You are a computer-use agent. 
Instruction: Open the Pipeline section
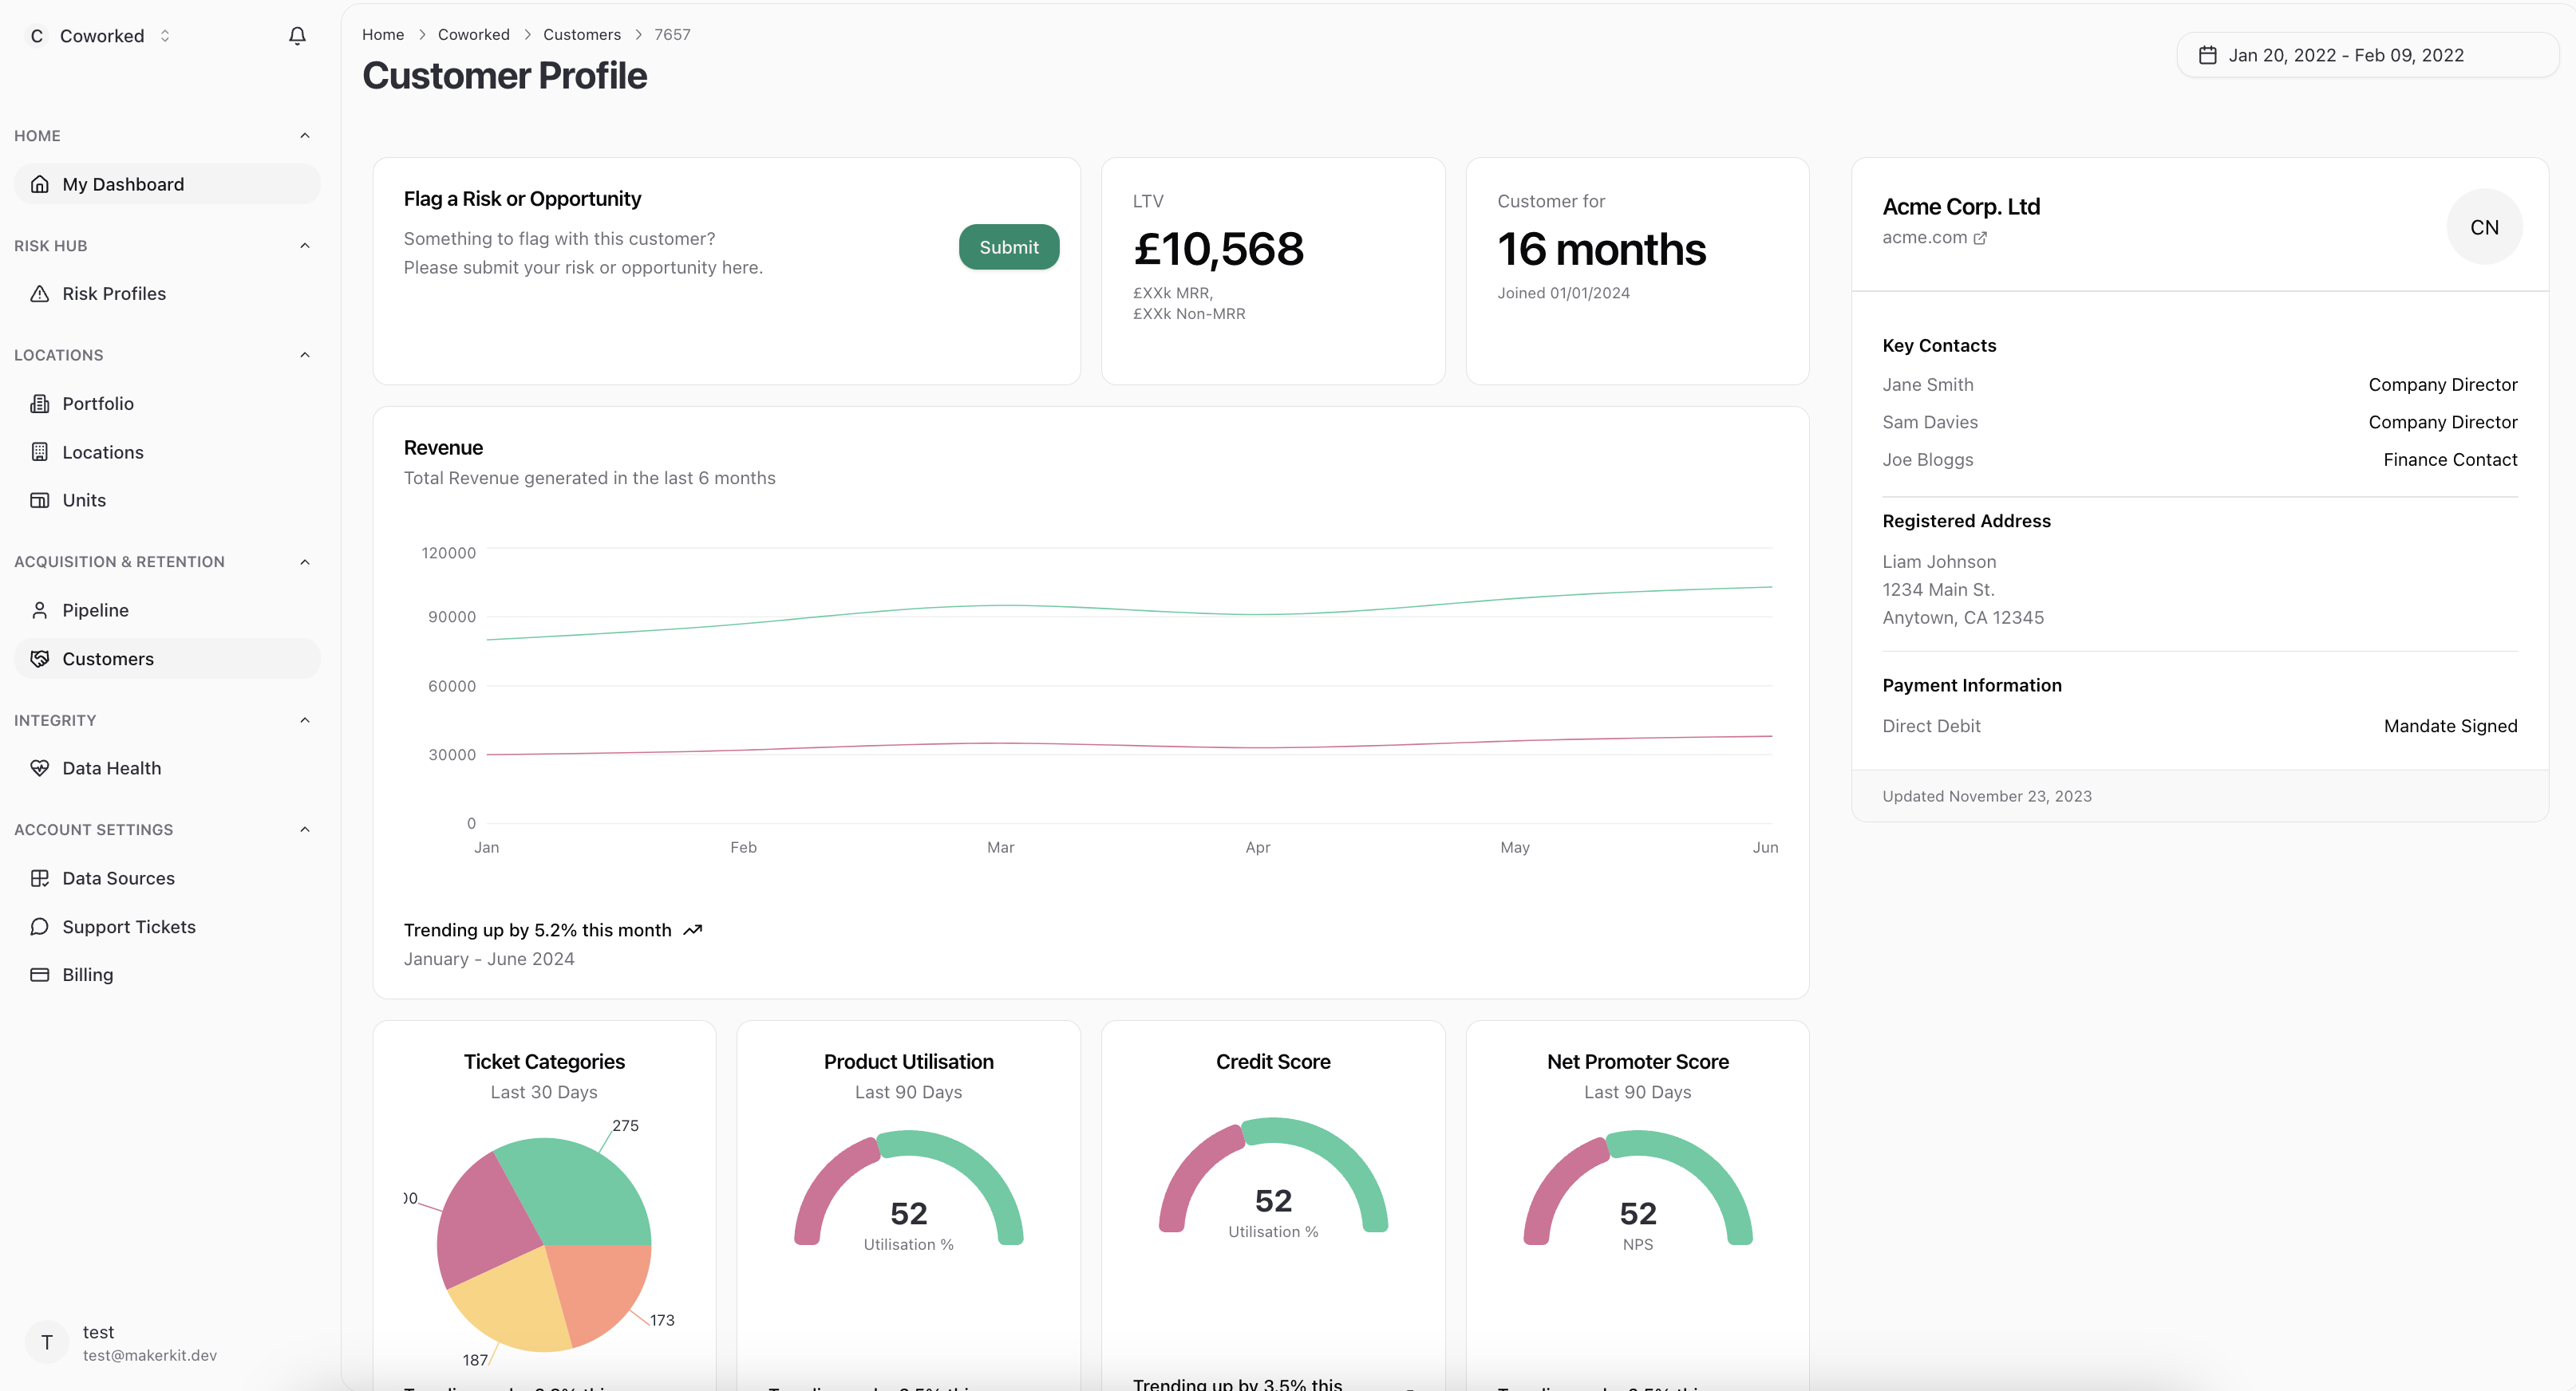tap(95, 609)
